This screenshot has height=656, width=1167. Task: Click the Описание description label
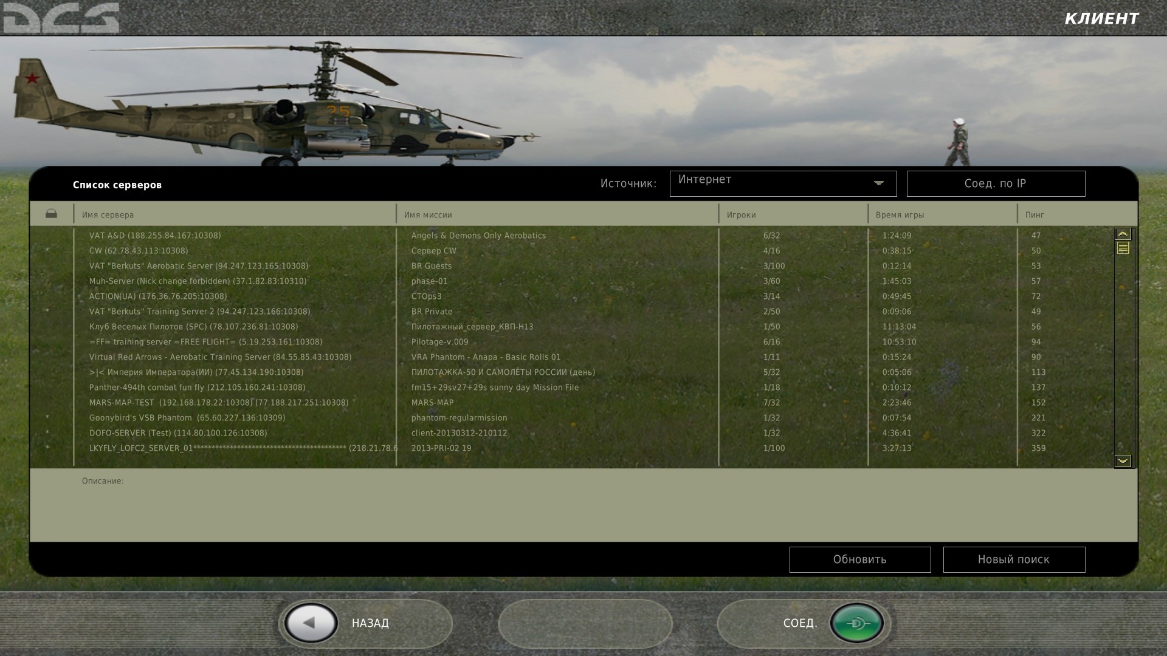(103, 481)
